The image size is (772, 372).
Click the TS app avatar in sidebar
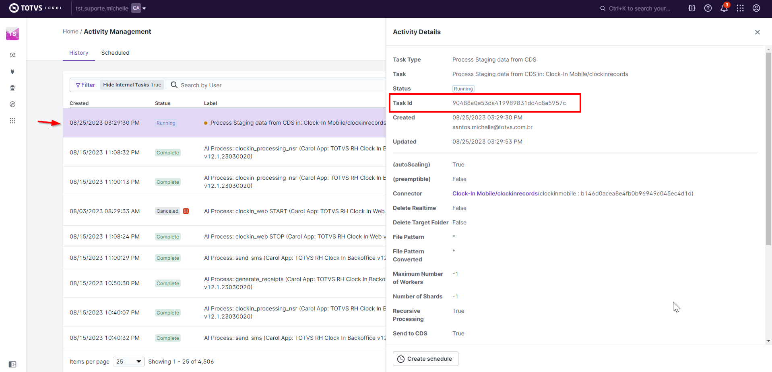point(12,34)
